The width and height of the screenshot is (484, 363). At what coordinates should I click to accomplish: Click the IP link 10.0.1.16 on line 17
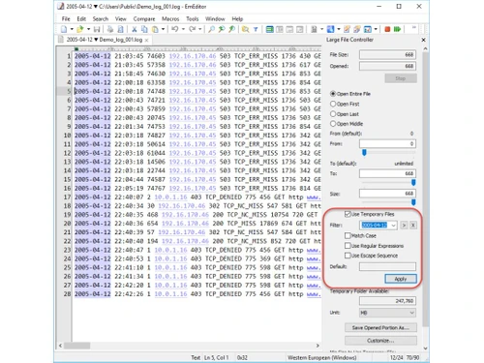(170, 197)
